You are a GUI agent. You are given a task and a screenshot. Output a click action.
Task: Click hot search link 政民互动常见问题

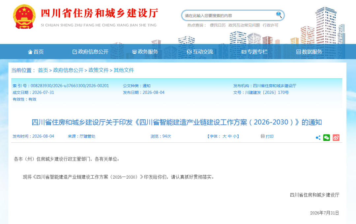pos(244,25)
